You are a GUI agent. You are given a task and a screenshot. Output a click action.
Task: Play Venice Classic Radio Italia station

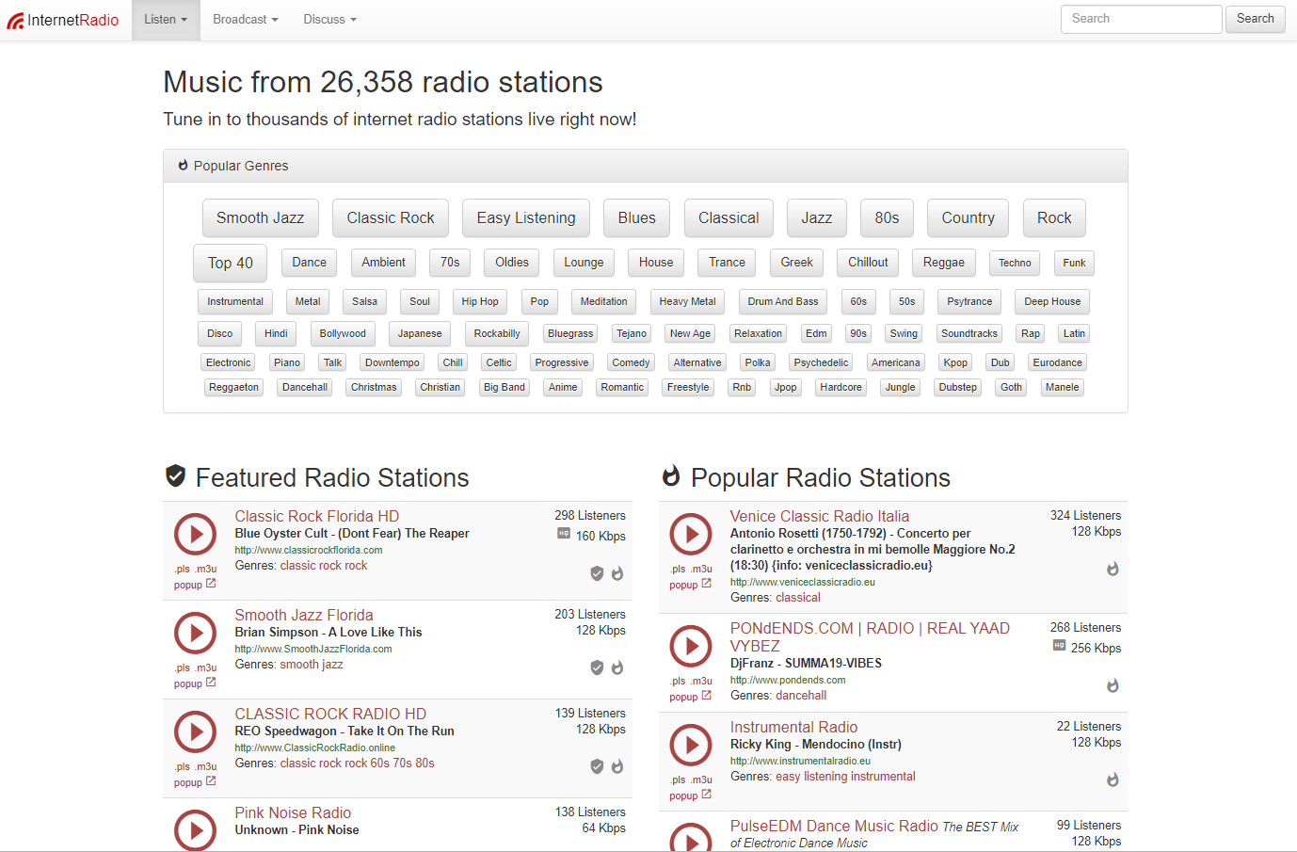691,535
